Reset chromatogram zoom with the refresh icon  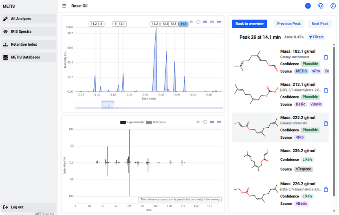tap(198, 22)
